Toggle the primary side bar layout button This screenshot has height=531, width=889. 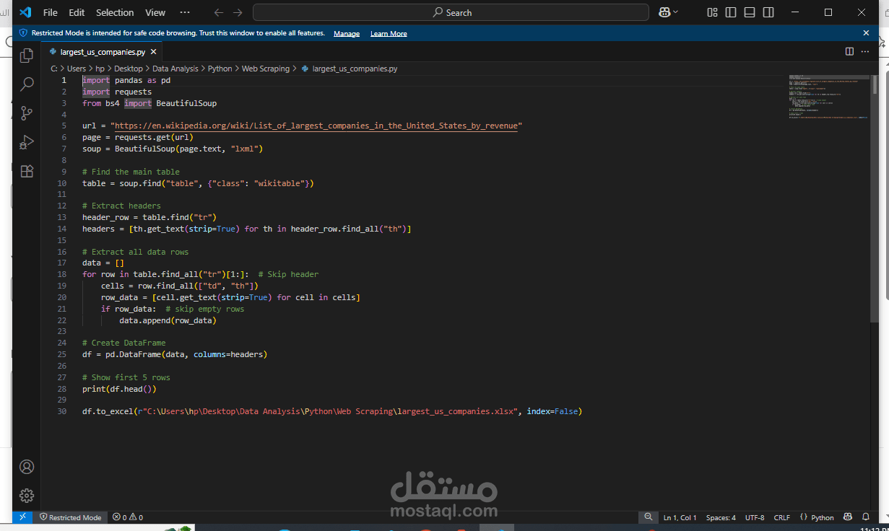731,12
